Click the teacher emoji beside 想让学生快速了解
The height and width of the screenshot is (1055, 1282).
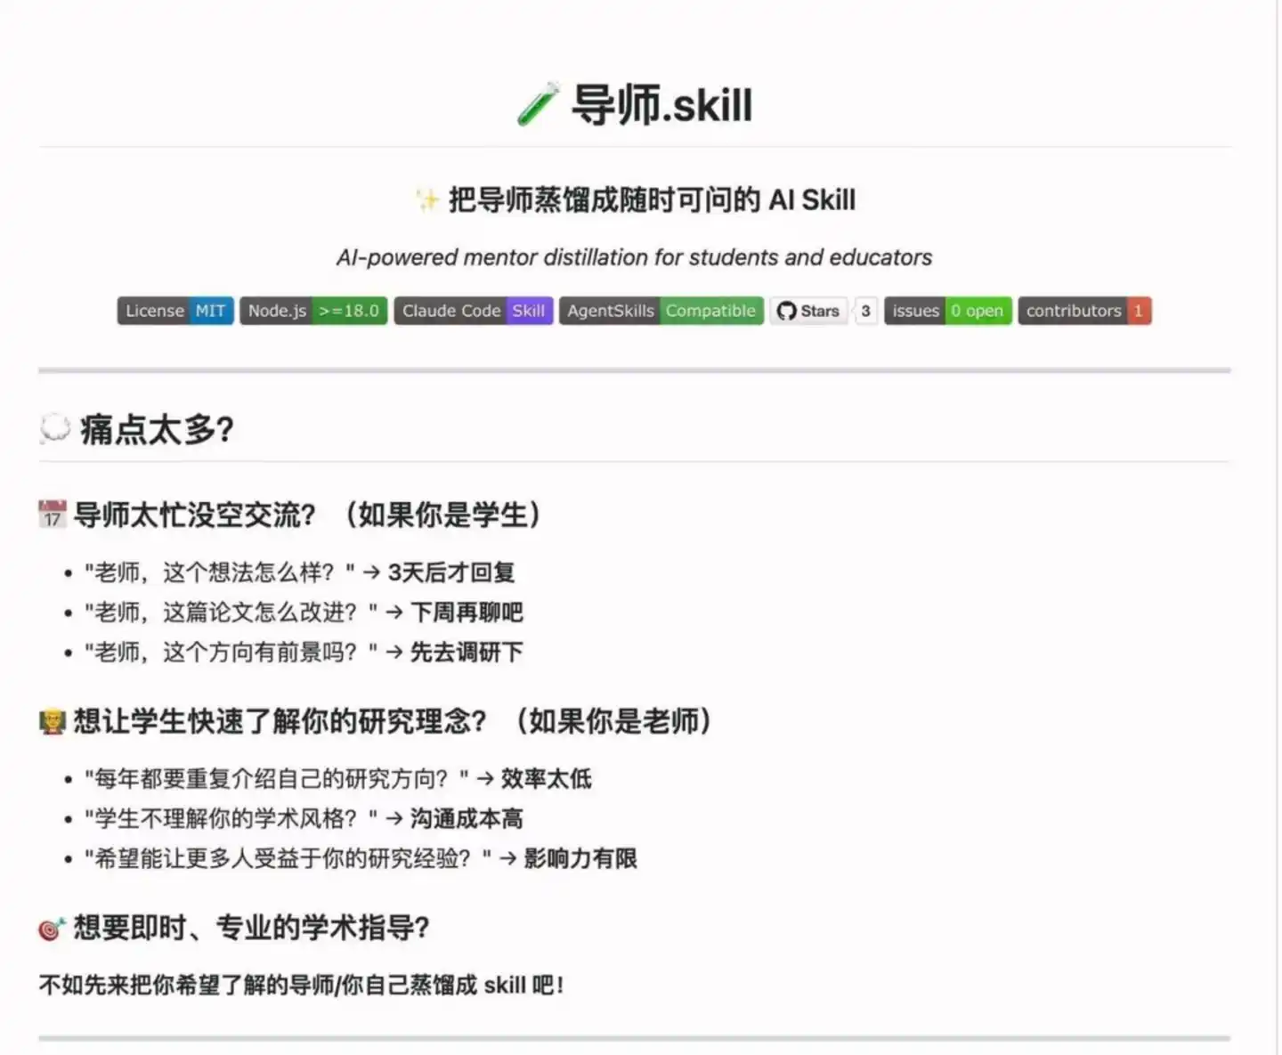pyautogui.click(x=53, y=721)
